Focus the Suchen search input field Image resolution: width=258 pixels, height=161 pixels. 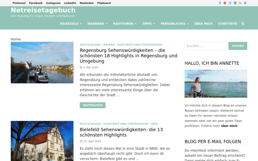(x=206, y=46)
